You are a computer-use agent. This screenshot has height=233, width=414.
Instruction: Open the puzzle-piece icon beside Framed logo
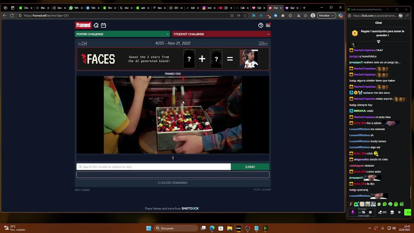click(96, 25)
